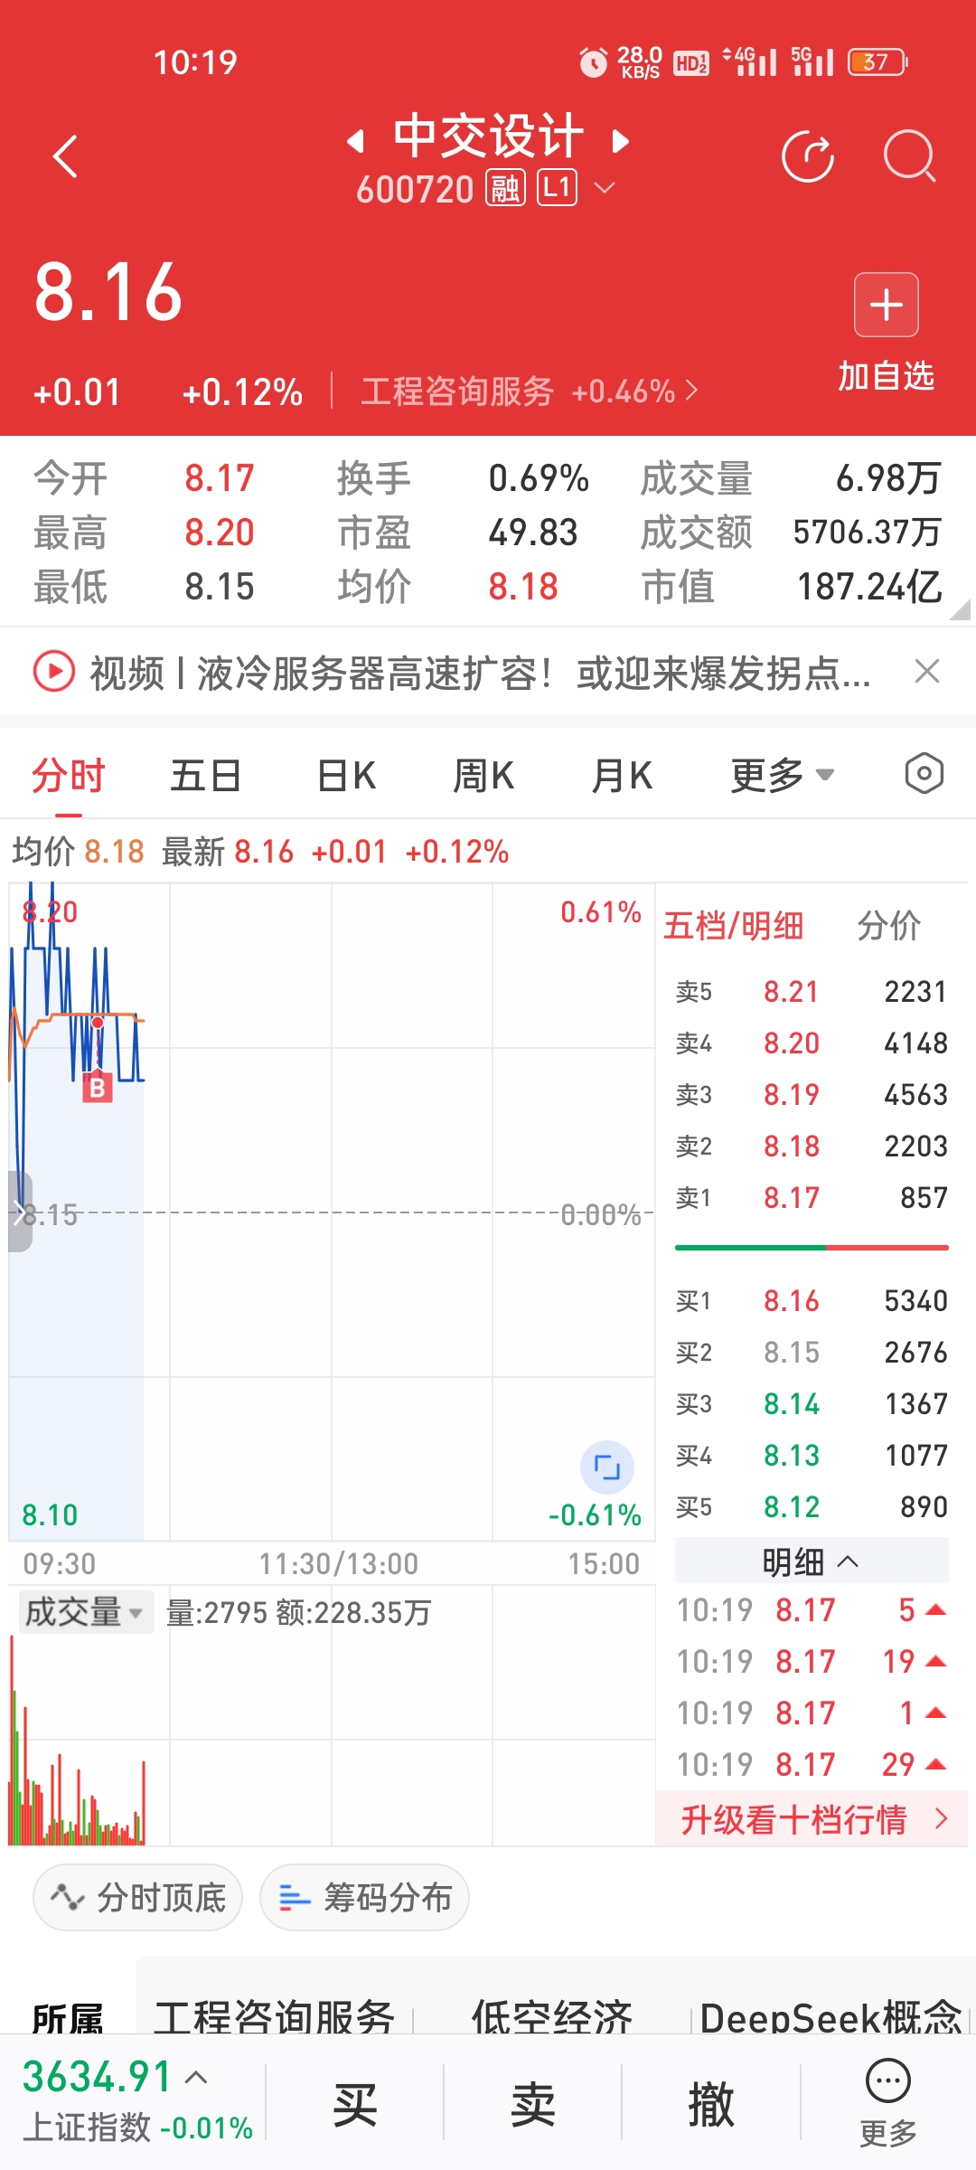This screenshot has width=976, height=2170.
Task: Open 工程咨询服务 sector link
Action: [x=530, y=392]
